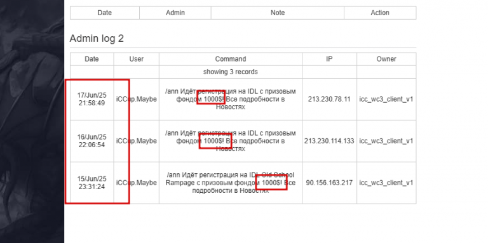This screenshot has width=488, height=243.
Task: Click the Command column header
Action: click(231, 59)
